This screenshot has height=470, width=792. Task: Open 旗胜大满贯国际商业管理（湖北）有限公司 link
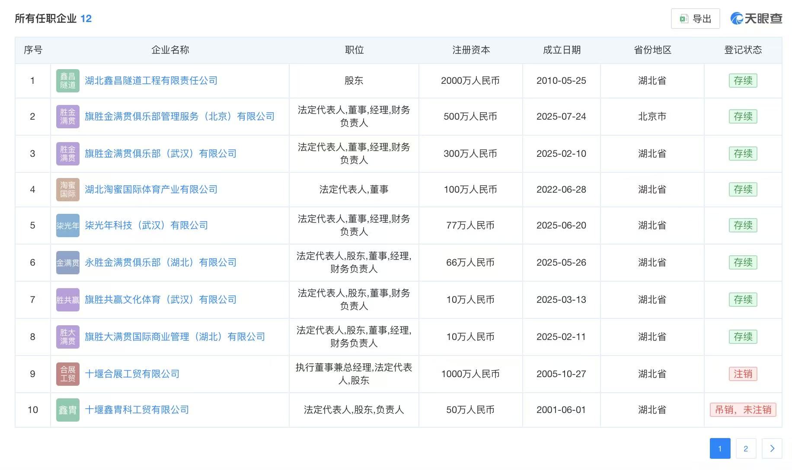click(x=175, y=337)
